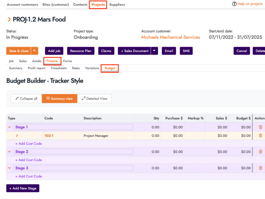Delete Stage 3 using its trash icon
The image size is (265, 199).
260,168
